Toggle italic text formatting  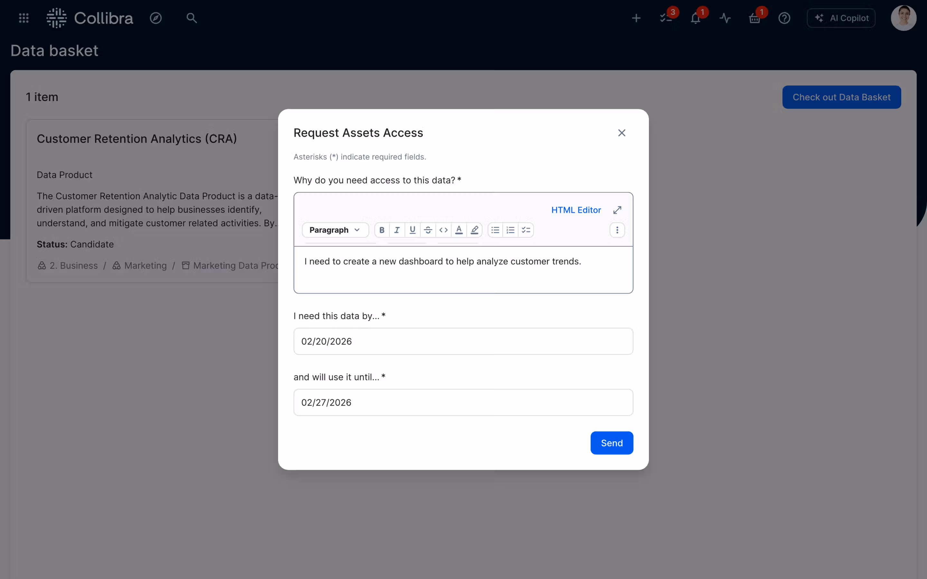pos(397,230)
